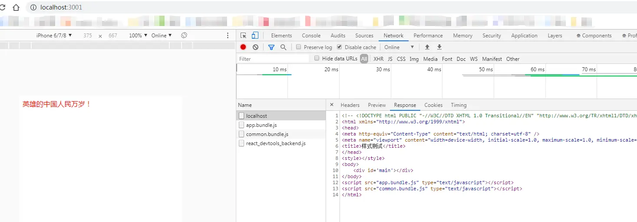Filter requests by Other
Viewport: 637px width, 222px height.
coord(513,59)
